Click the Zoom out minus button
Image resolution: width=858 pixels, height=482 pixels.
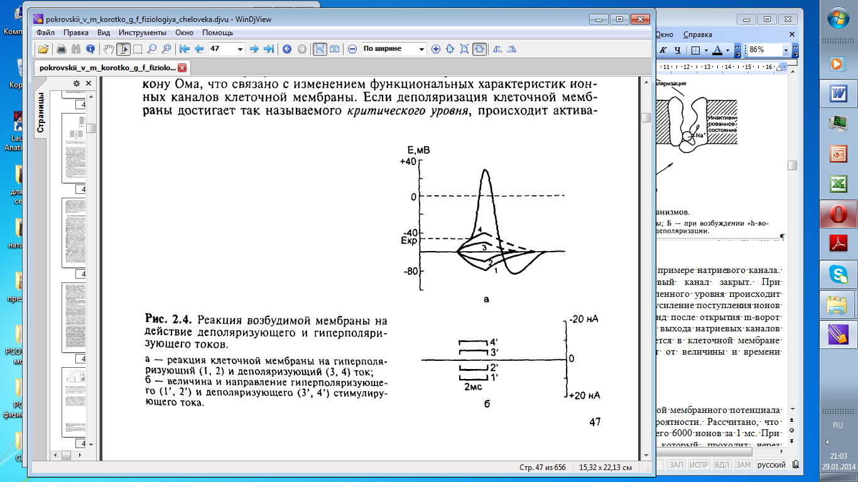point(352,49)
